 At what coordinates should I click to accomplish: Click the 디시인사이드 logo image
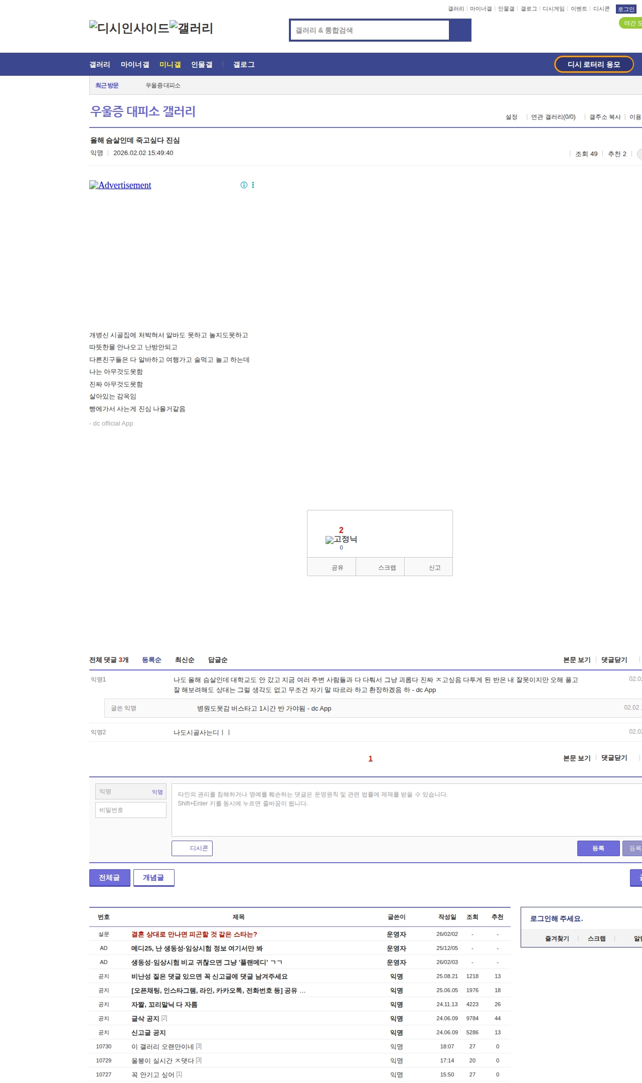(x=129, y=28)
